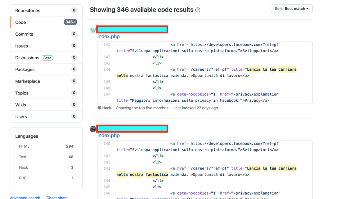Open the Marketplace search category
This screenshot has height=199, width=349.
(46, 81)
